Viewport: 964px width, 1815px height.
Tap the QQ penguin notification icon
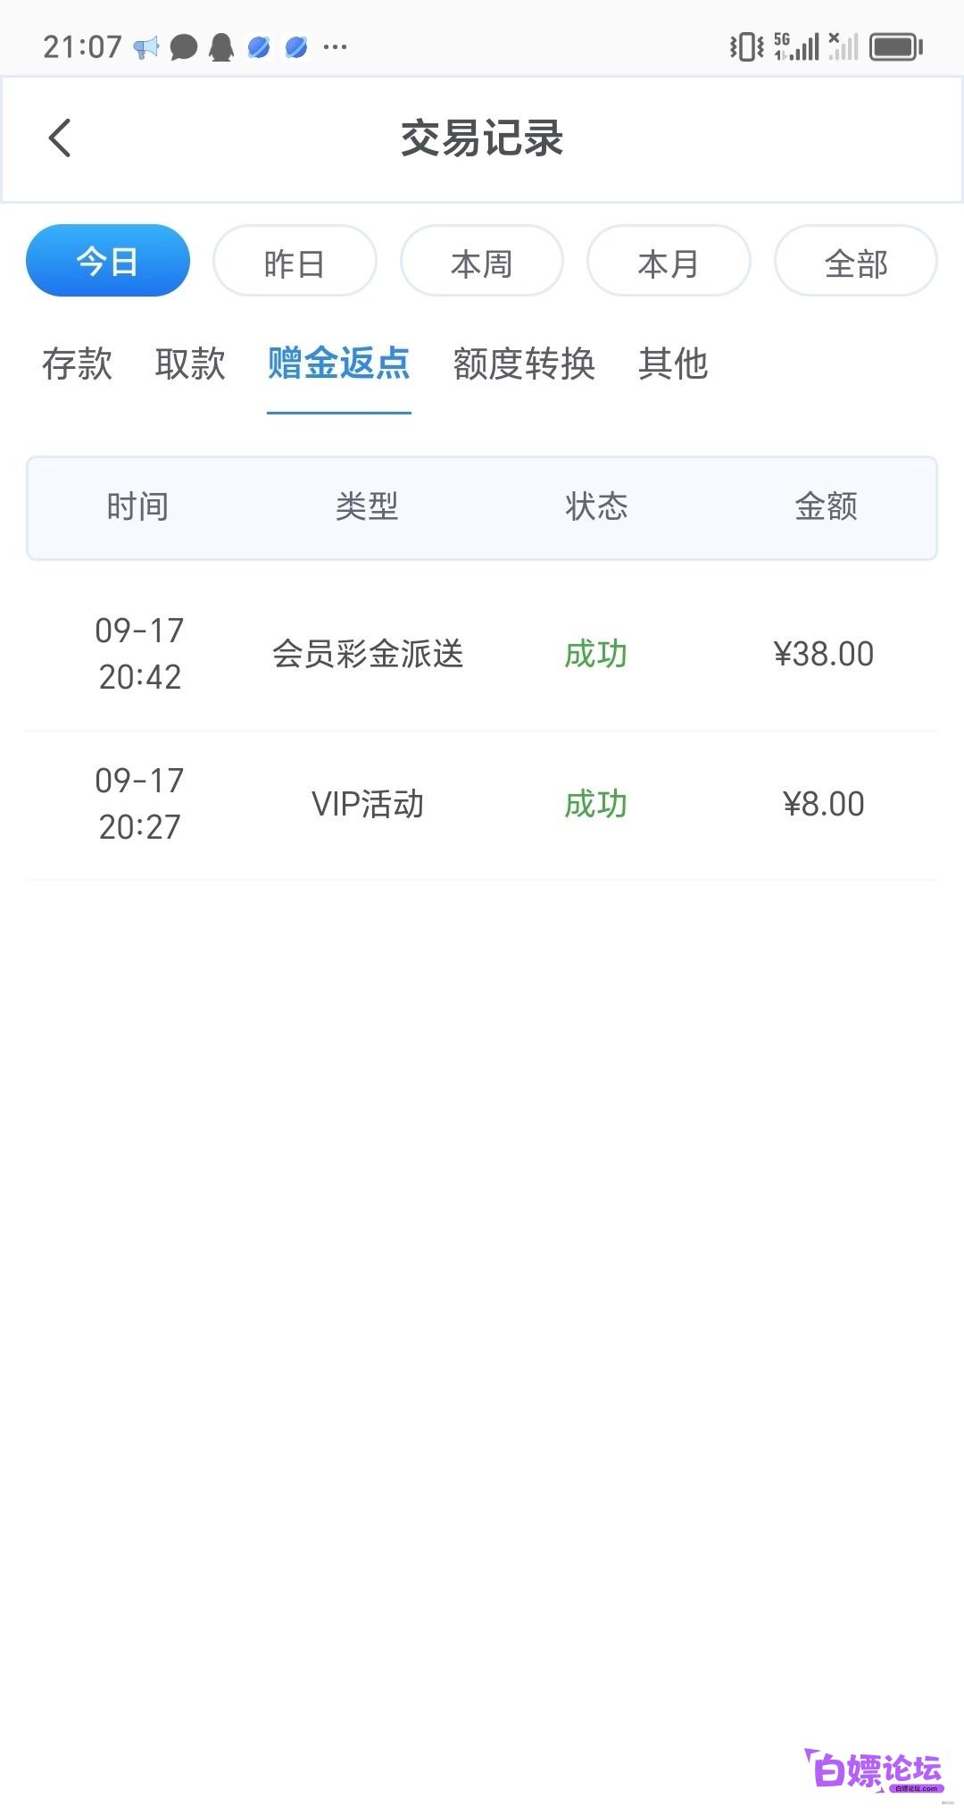coord(221,46)
